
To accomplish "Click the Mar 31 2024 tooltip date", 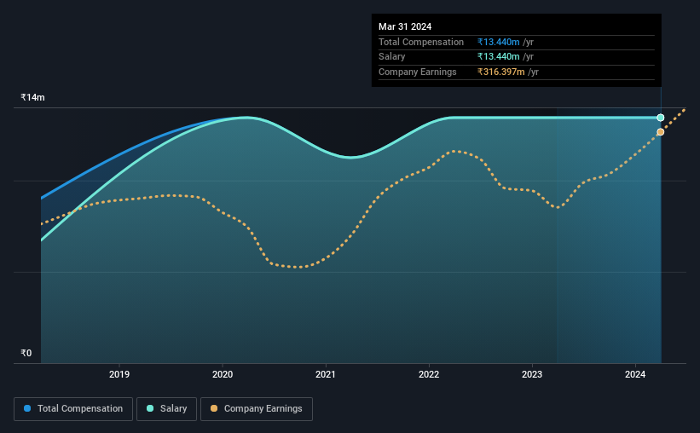I will [405, 26].
